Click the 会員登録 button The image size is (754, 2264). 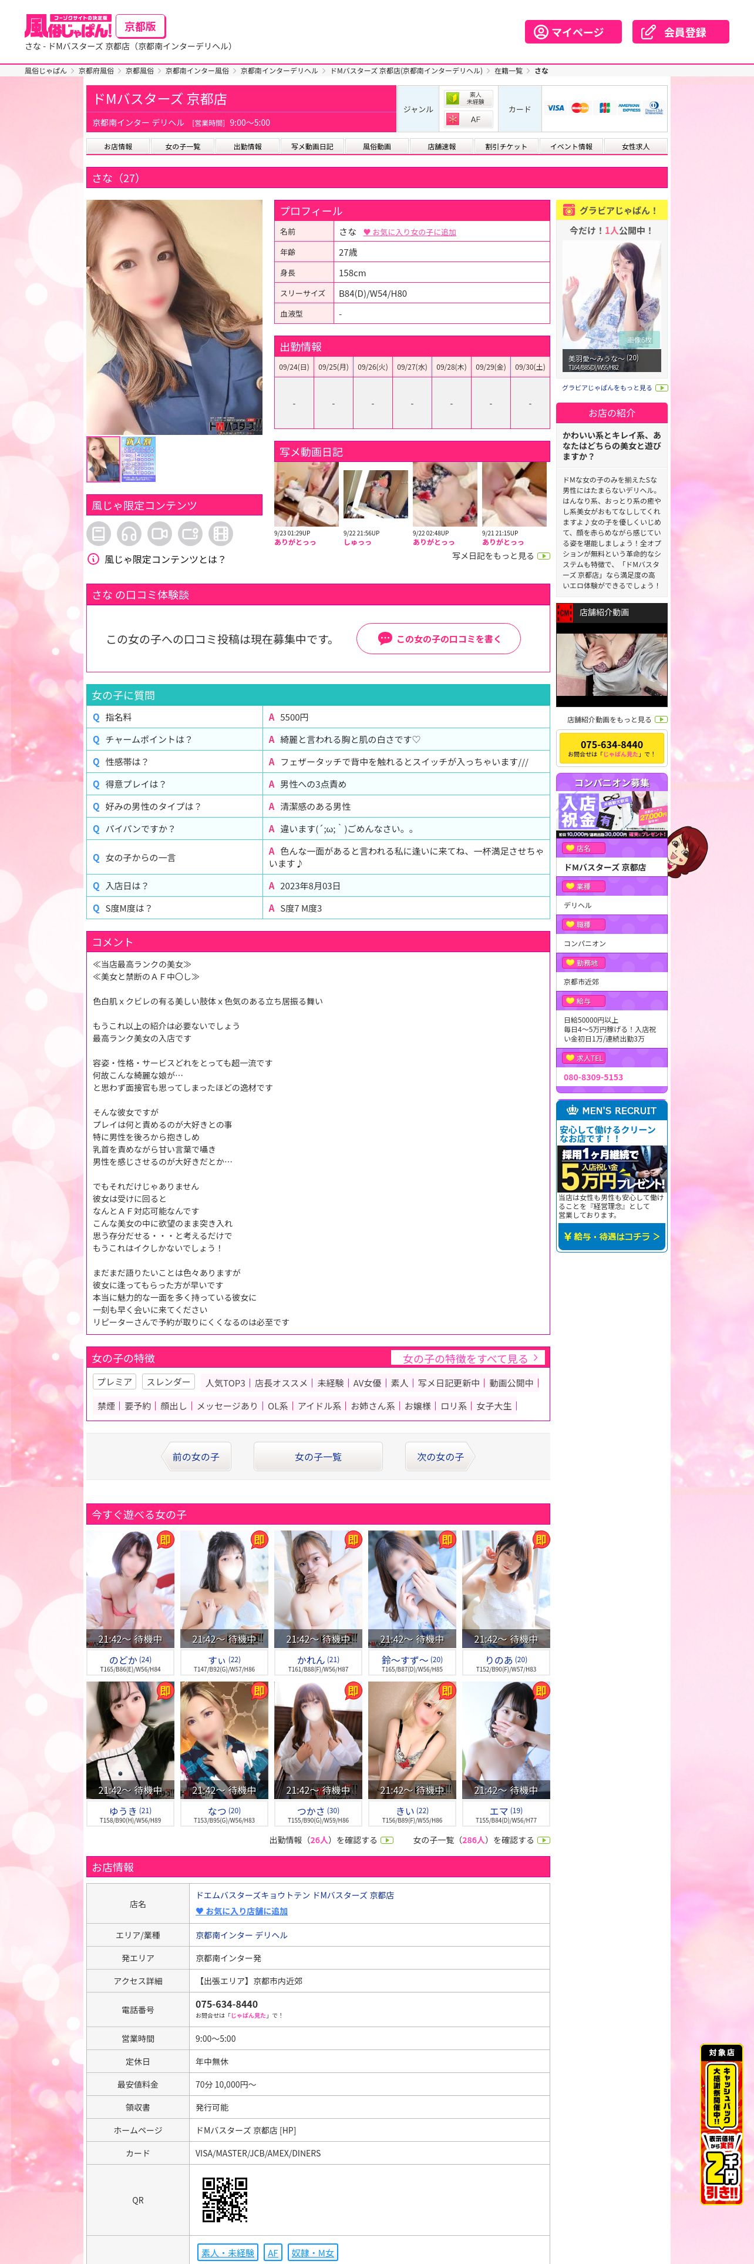[680, 32]
